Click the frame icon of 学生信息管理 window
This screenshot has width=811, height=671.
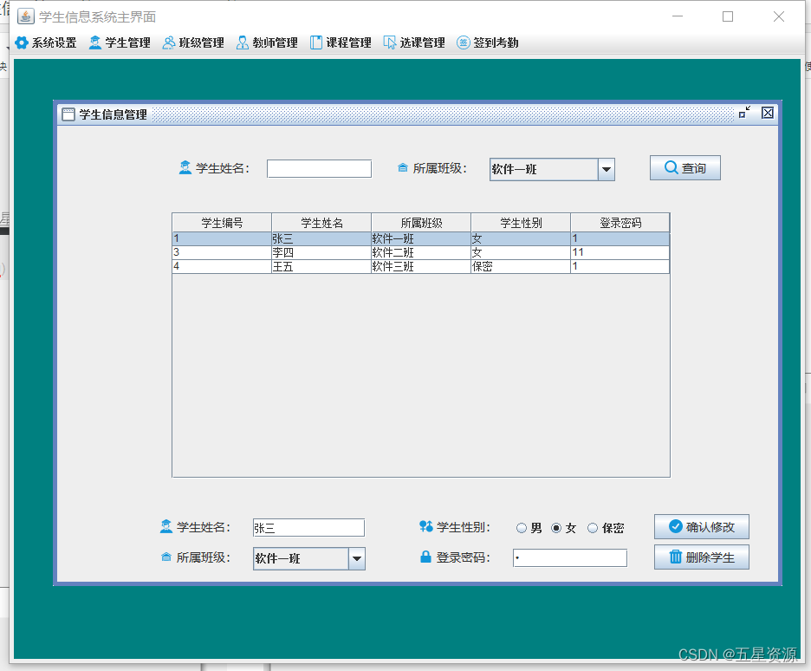point(68,114)
